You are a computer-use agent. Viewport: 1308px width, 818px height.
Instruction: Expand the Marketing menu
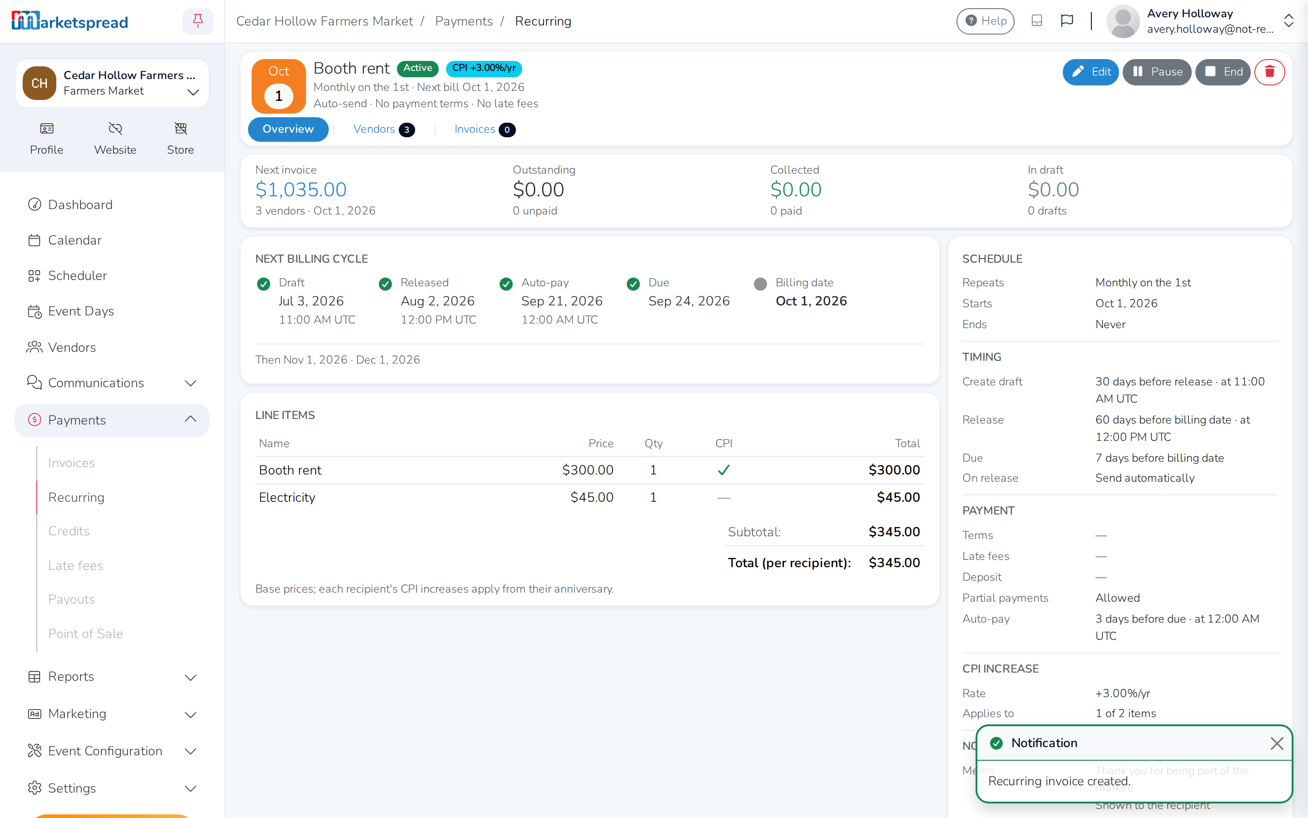coord(112,713)
